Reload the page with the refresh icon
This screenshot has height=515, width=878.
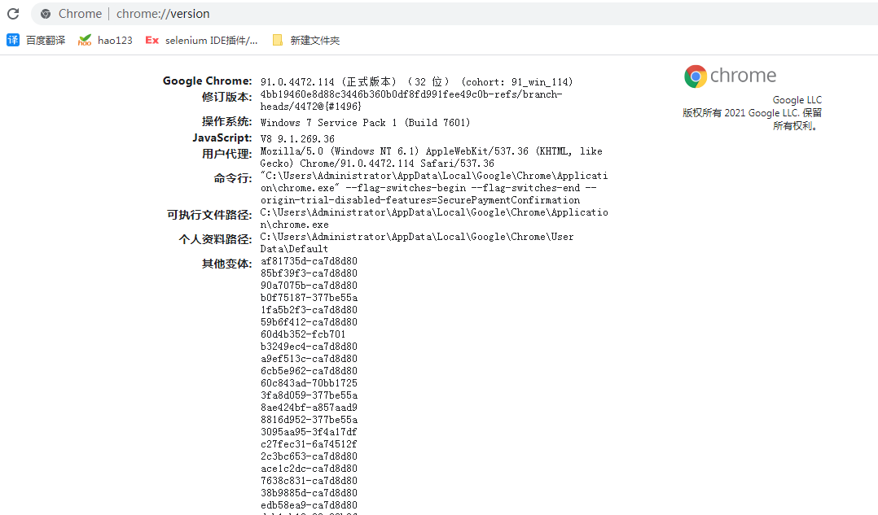tap(13, 13)
